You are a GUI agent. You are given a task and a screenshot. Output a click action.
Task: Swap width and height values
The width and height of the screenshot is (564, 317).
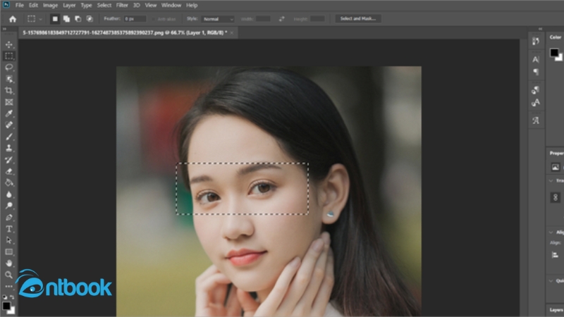pyautogui.click(x=281, y=19)
